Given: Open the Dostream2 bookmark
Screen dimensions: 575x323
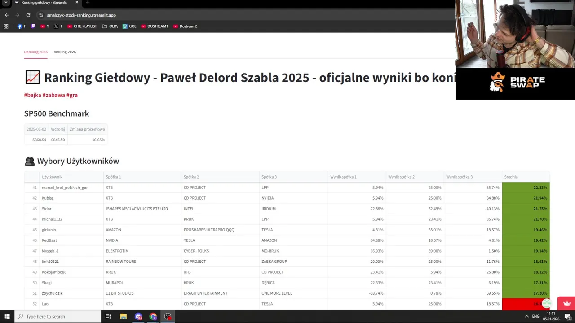Looking at the screenshot, I should pyautogui.click(x=185, y=26).
